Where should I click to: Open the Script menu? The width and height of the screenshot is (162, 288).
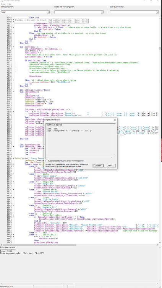(3, 4)
